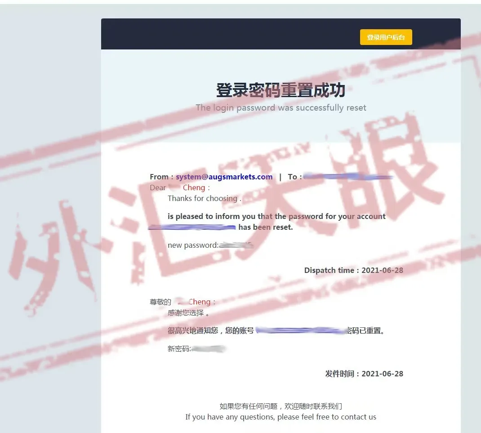The width and height of the screenshot is (481, 433).
Task: Click the 'new password:' label
Action: tap(193, 245)
